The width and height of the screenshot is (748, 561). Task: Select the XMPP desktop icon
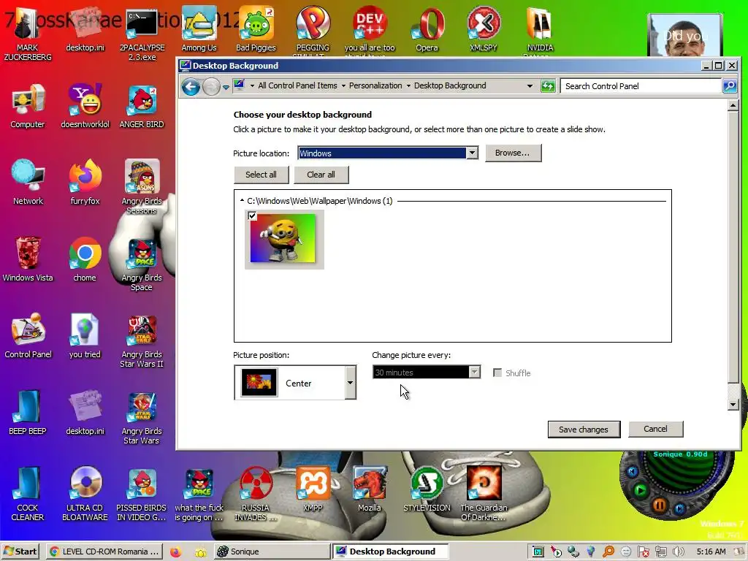[x=313, y=489]
